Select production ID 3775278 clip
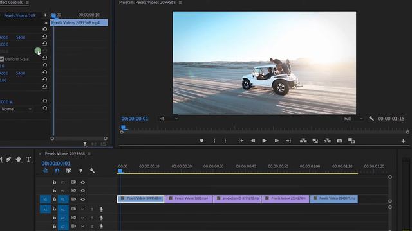Screen dimensions: 412x231 coord(238,199)
